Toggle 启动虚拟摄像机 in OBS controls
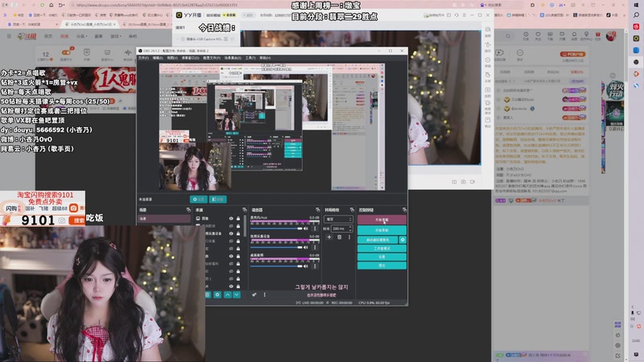Image resolution: width=644 pixels, height=362 pixels. coord(378,240)
